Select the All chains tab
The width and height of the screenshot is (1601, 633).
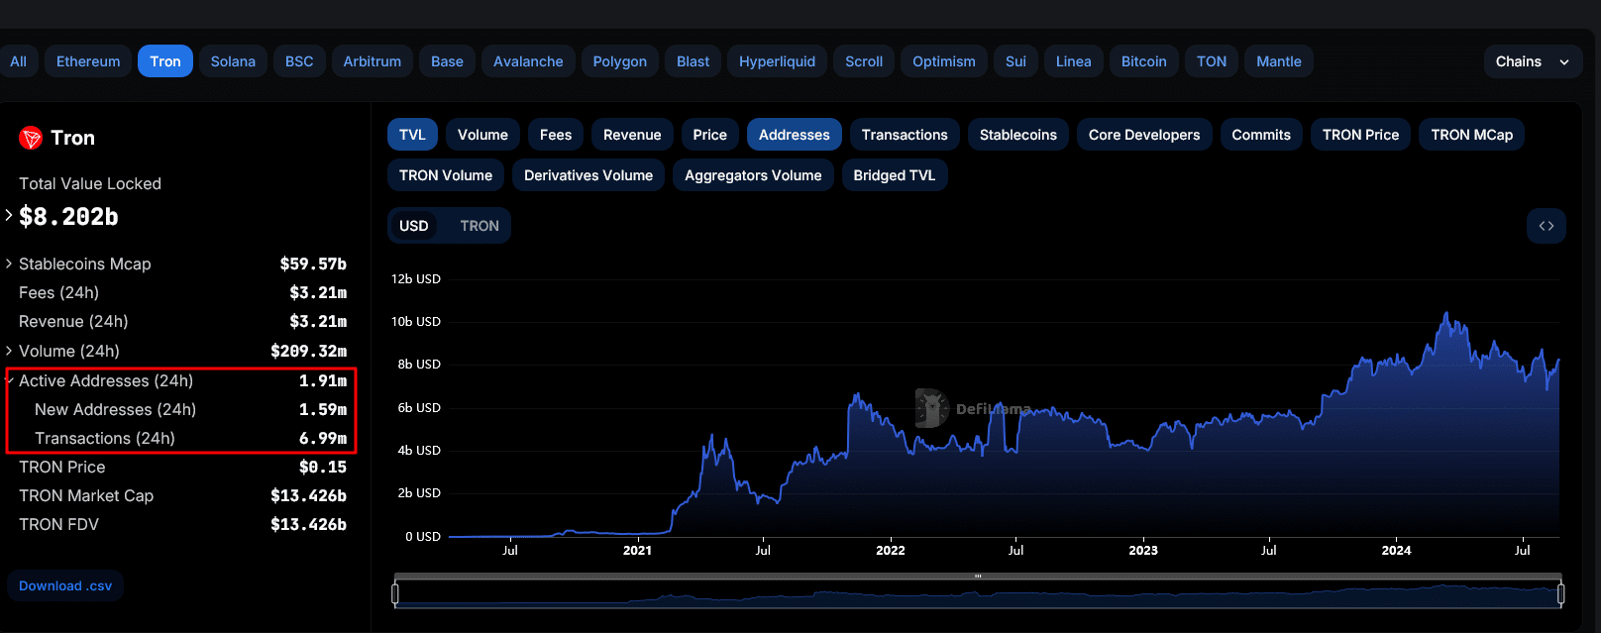[18, 61]
